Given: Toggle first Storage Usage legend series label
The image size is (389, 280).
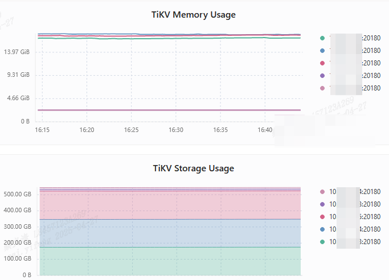Looking at the screenshot, I should (355, 192).
